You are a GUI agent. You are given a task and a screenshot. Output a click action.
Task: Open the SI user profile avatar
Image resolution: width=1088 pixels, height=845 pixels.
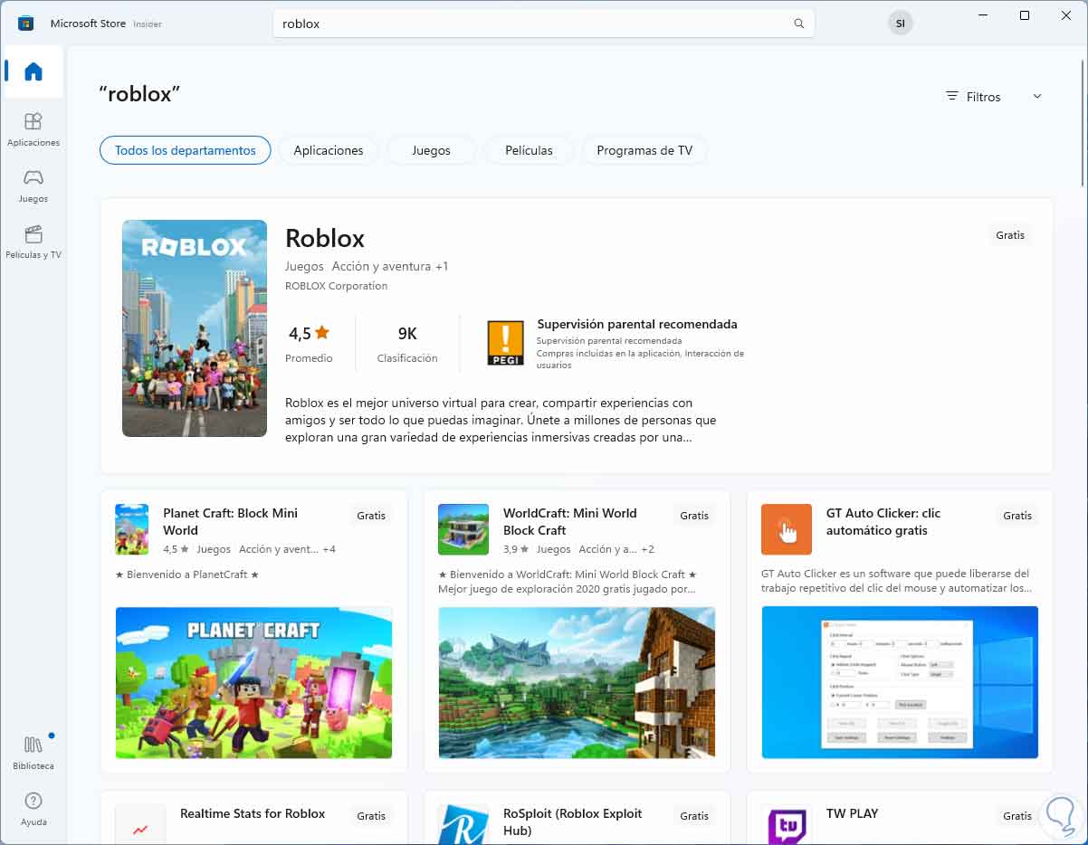tap(900, 24)
